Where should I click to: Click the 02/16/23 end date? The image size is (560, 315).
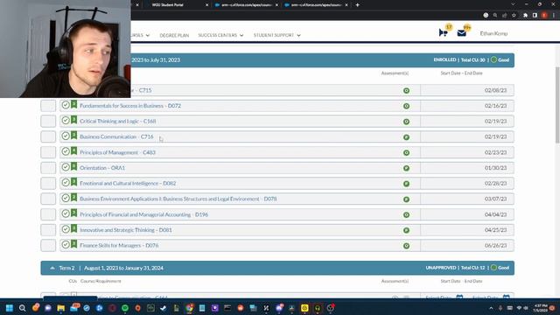point(496,106)
